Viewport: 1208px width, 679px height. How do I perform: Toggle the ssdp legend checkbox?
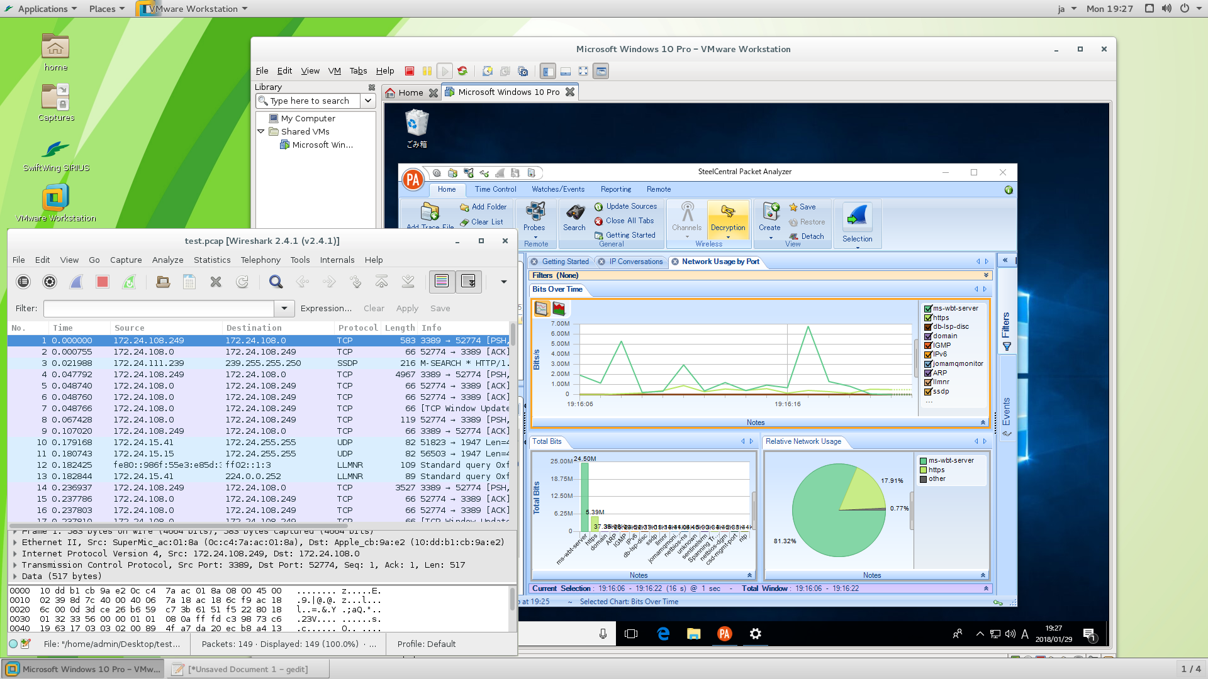(x=927, y=392)
